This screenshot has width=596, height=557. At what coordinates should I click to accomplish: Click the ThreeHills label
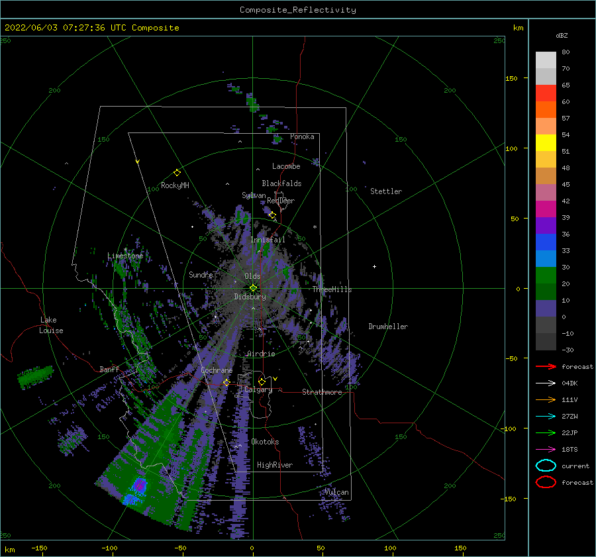click(332, 289)
